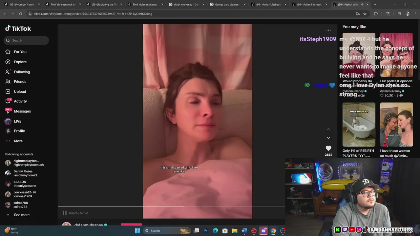420x236 pixels.
Task: Click the browser back button
Action: point(5,14)
